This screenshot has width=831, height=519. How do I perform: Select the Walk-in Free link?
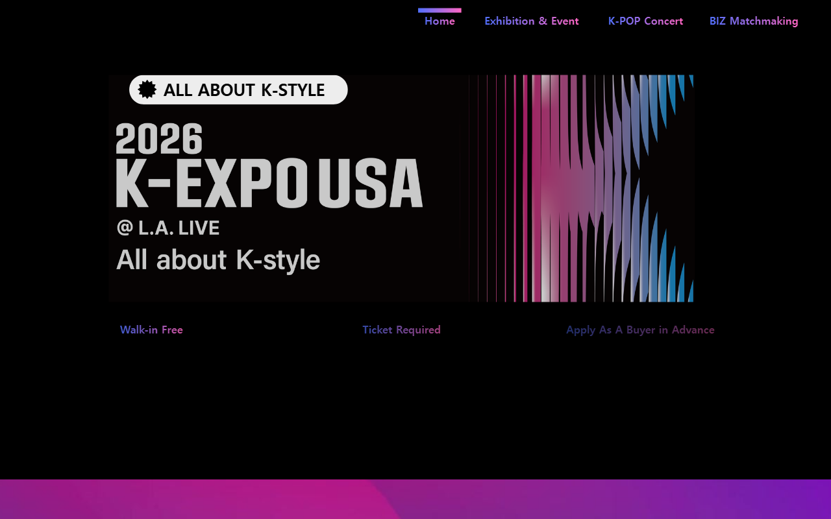click(151, 330)
